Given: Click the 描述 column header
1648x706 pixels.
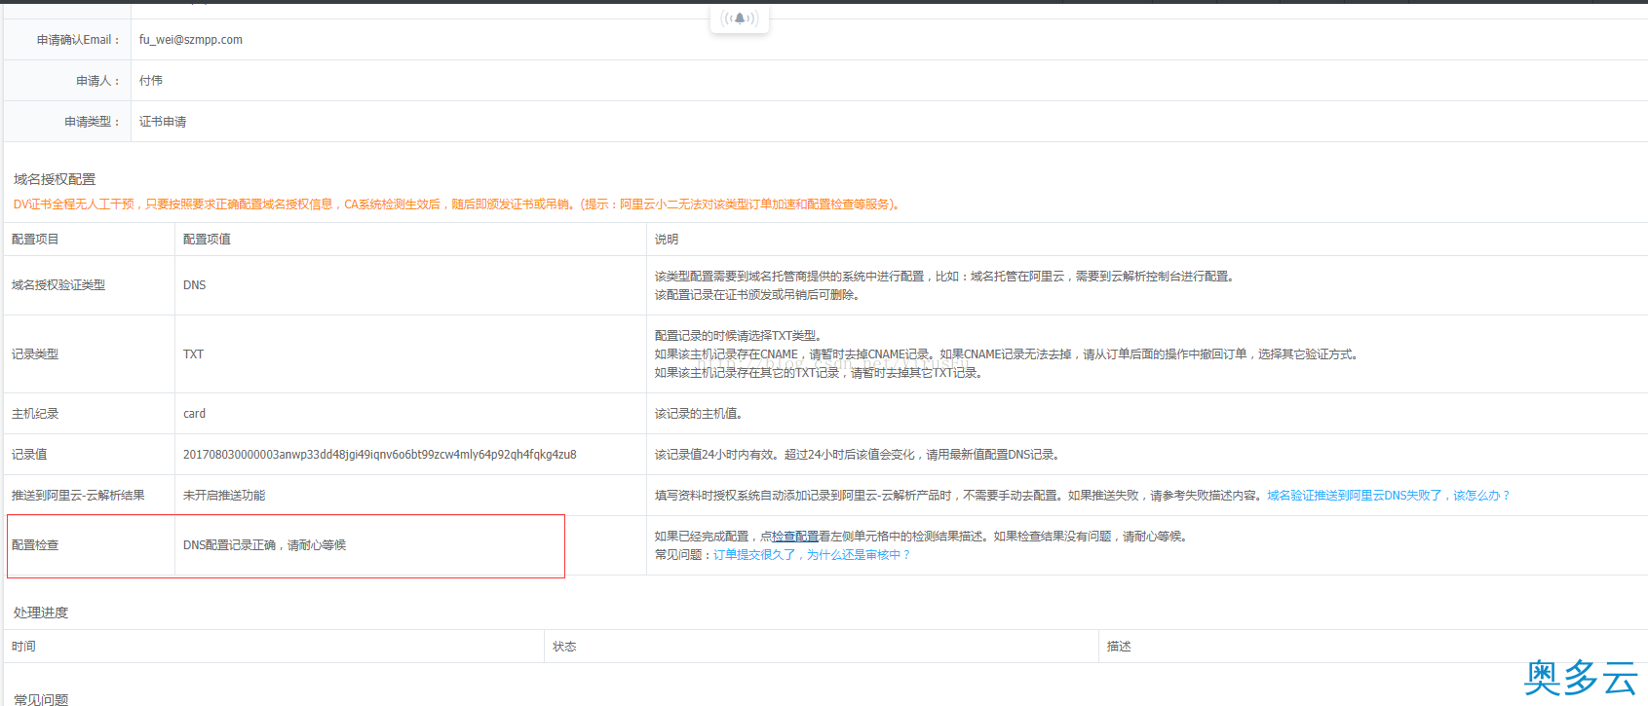Looking at the screenshot, I should pos(1119,647).
